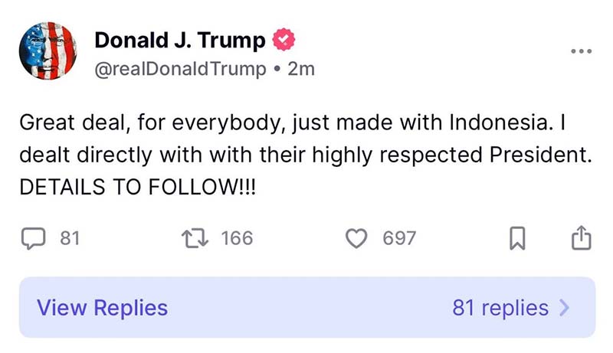Click the 166 repost count

click(x=237, y=238)
